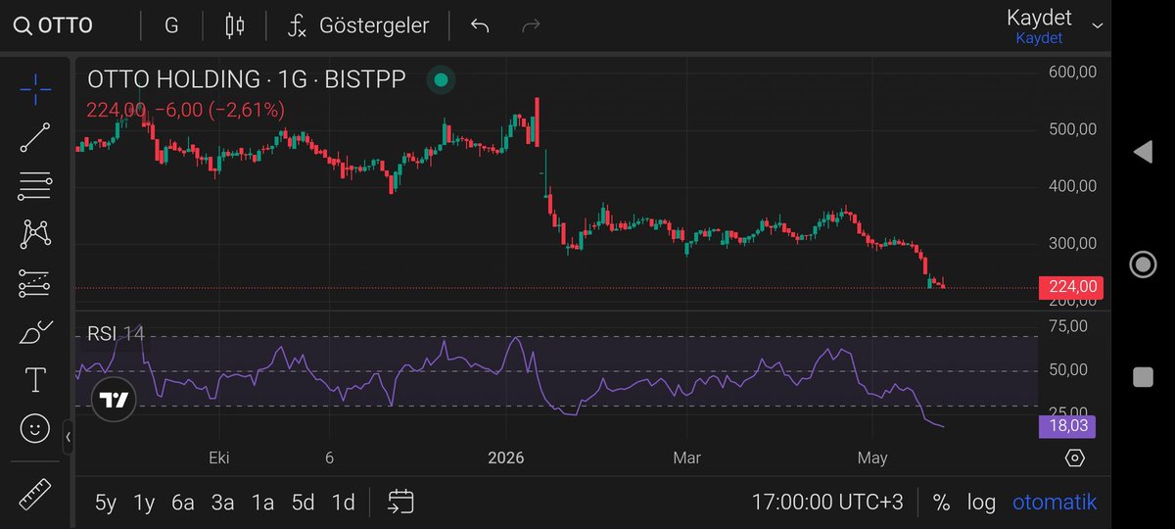This screenshot has width=1175, height=529.
Task: Redo the last chart action
Action: coord(532,25)
